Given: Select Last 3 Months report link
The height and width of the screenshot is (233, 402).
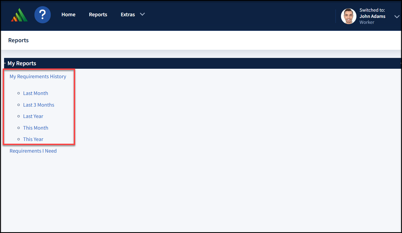Looking at the screenshot, I should (x=39, y=105).
